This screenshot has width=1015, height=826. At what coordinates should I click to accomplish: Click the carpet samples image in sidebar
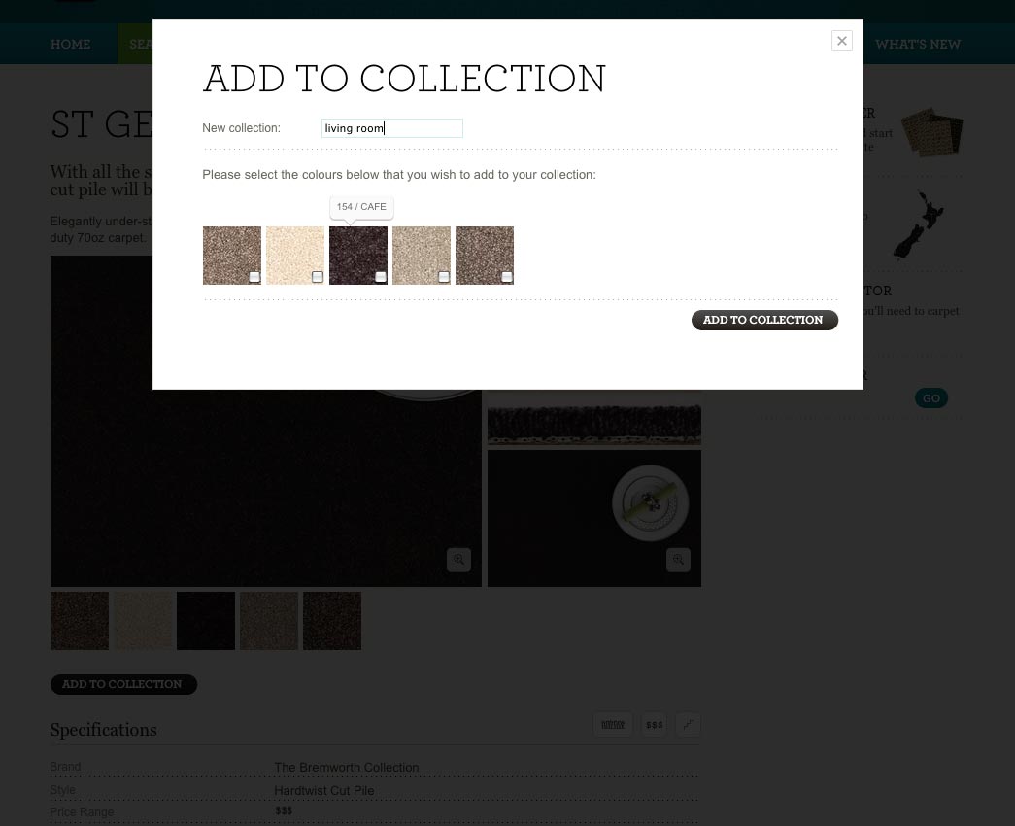click(x=932, y=132)
